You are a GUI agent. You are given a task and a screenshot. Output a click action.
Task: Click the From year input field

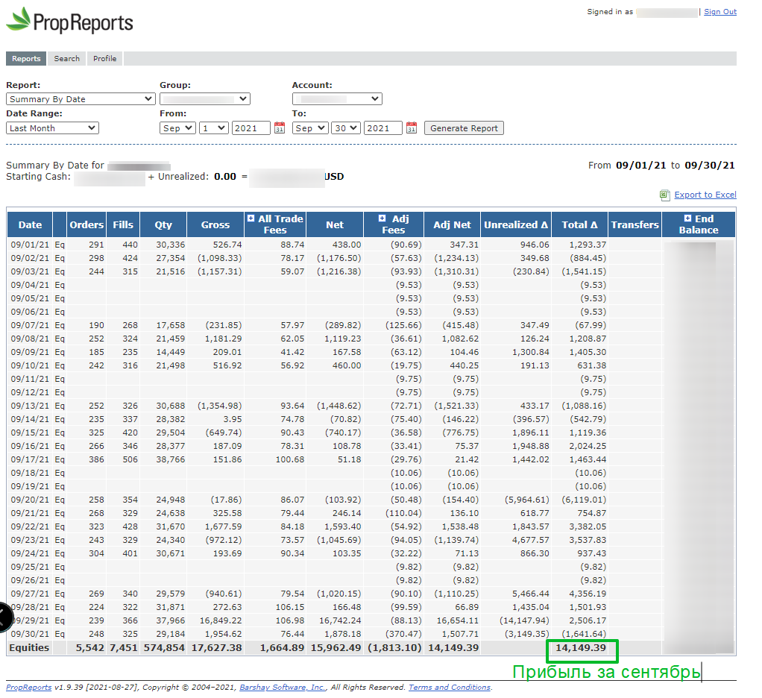(x=251, y=128)
